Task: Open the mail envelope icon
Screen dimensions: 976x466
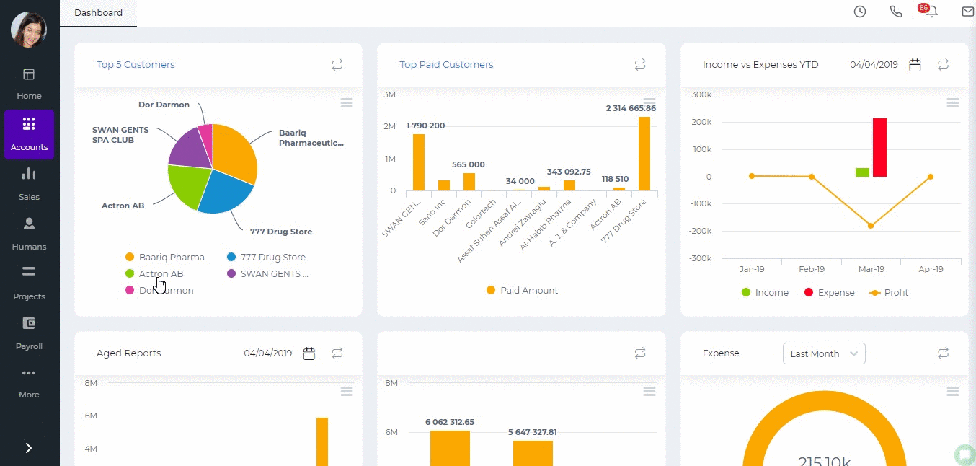Action: tap(968, 12)
